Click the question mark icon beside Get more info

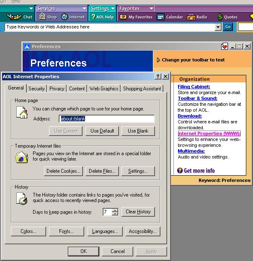pos(180,171)
